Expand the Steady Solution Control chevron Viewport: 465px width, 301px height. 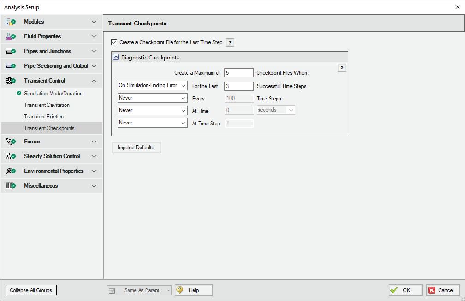pyautogui.click(x=94, y=156)
